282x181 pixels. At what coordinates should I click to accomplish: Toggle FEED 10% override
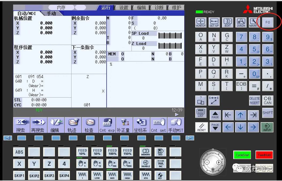82,152
